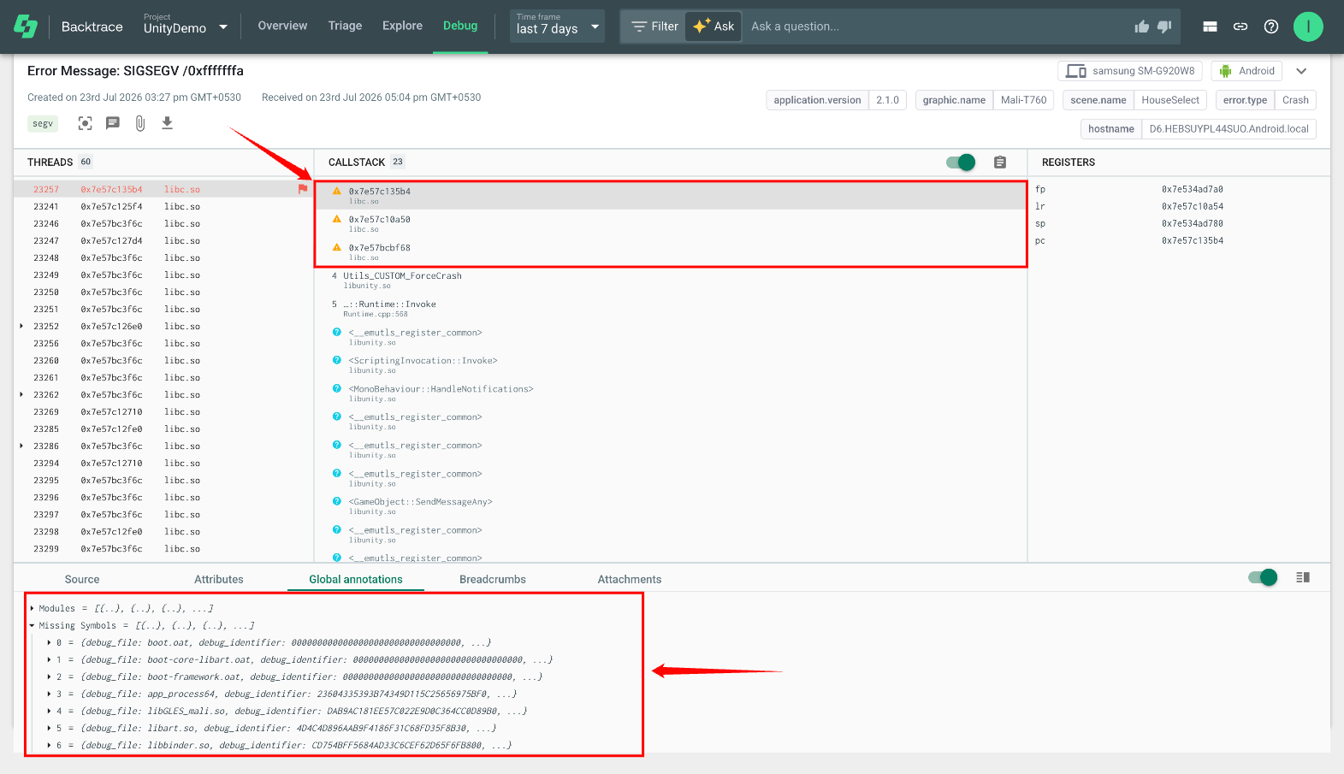Switch to the Attributes tab
The height and width of the screenshot is (774, 1344).
pos(219,579)
